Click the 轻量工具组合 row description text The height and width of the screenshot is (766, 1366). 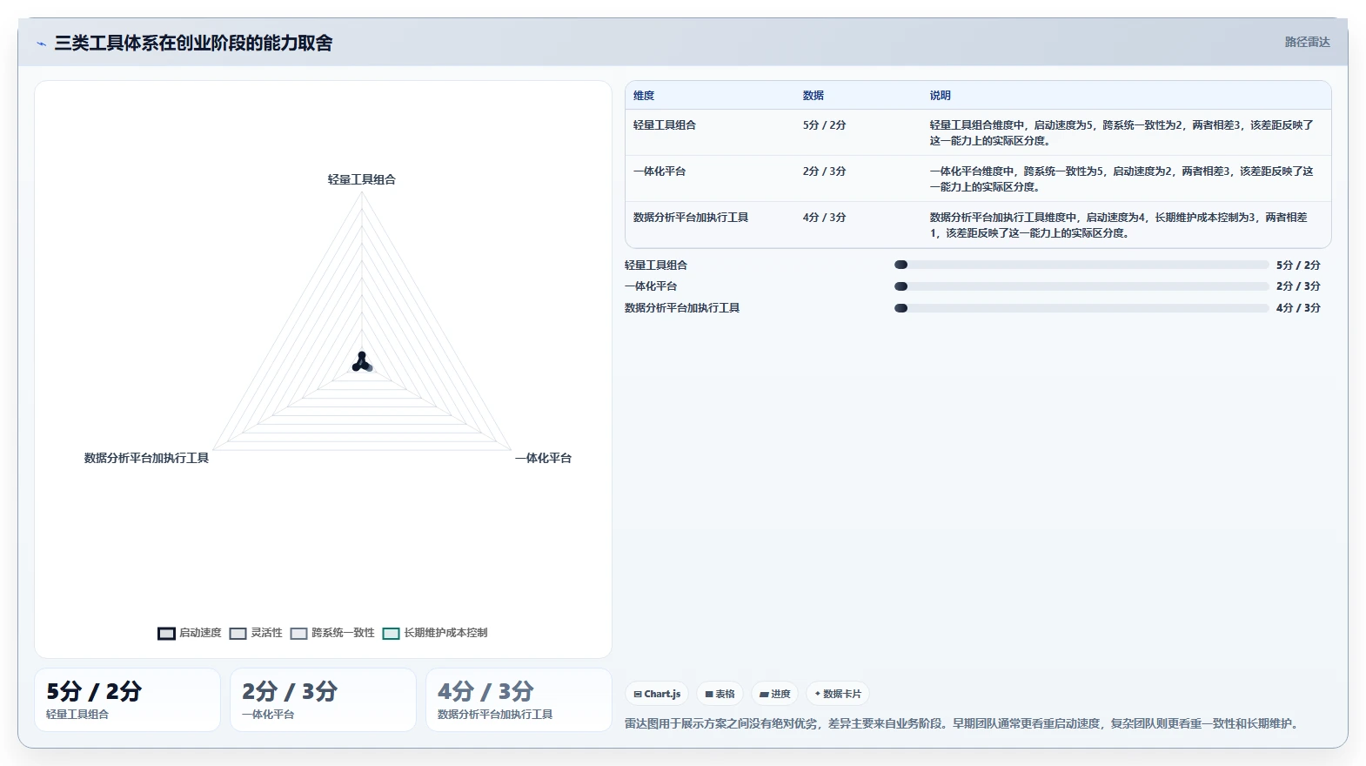point(1122,133)
